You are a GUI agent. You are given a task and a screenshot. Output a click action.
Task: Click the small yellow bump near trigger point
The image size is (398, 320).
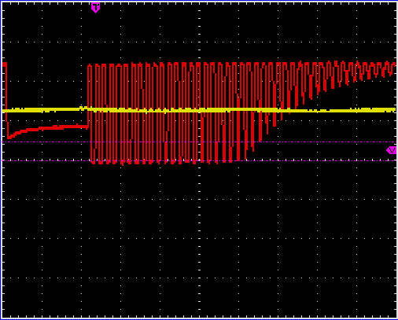coord(83,108)
